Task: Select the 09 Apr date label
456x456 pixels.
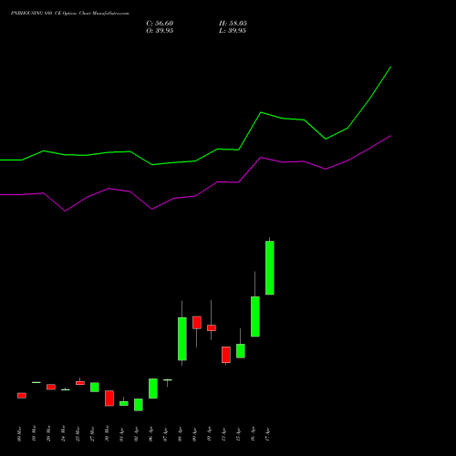Action: click(194, 434)
